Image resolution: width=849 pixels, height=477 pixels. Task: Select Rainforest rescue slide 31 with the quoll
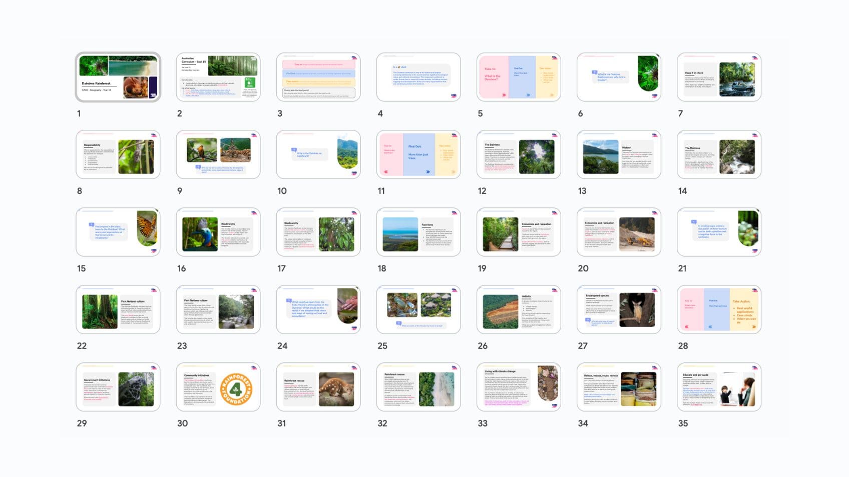coord(318,387)
